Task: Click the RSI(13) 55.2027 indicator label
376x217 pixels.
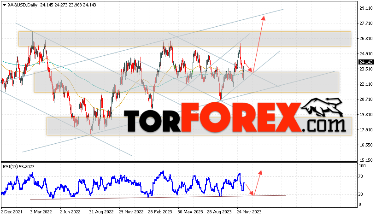Action: pos(19,166)
